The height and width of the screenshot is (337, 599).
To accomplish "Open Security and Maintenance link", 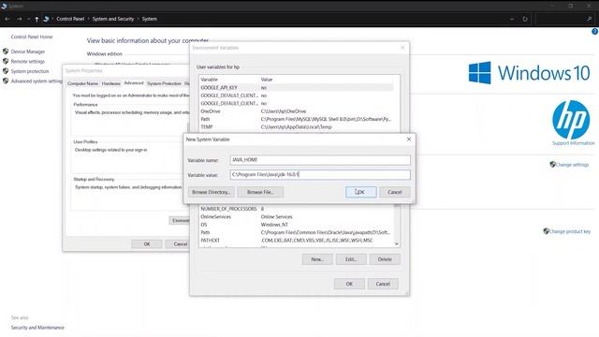I will pos(37,328).
